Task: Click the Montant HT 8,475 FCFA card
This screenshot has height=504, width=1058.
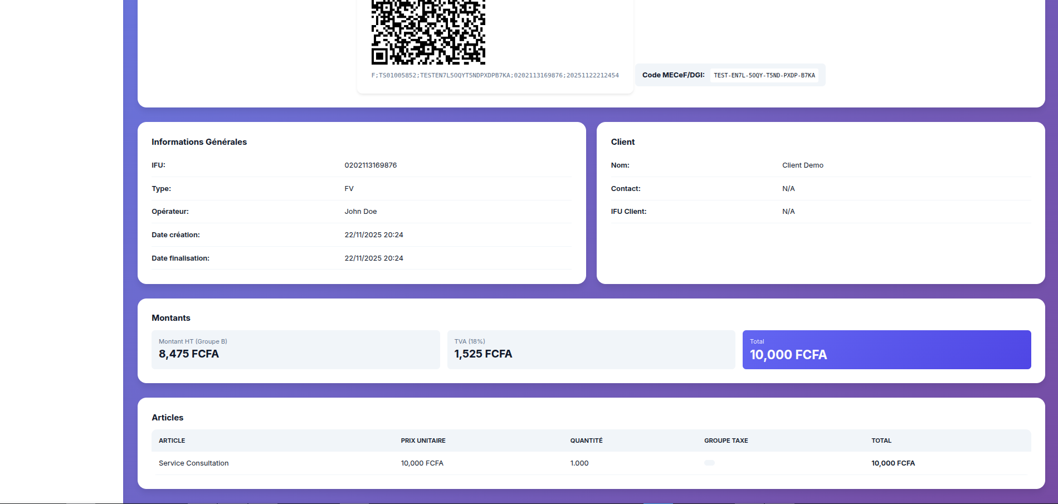Action: (295, 350)
